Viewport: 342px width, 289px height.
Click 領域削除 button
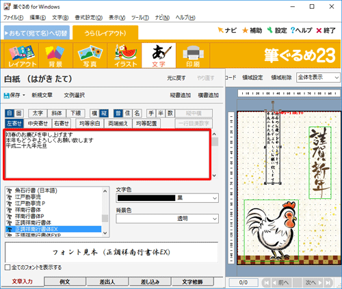tap(281, 77)
